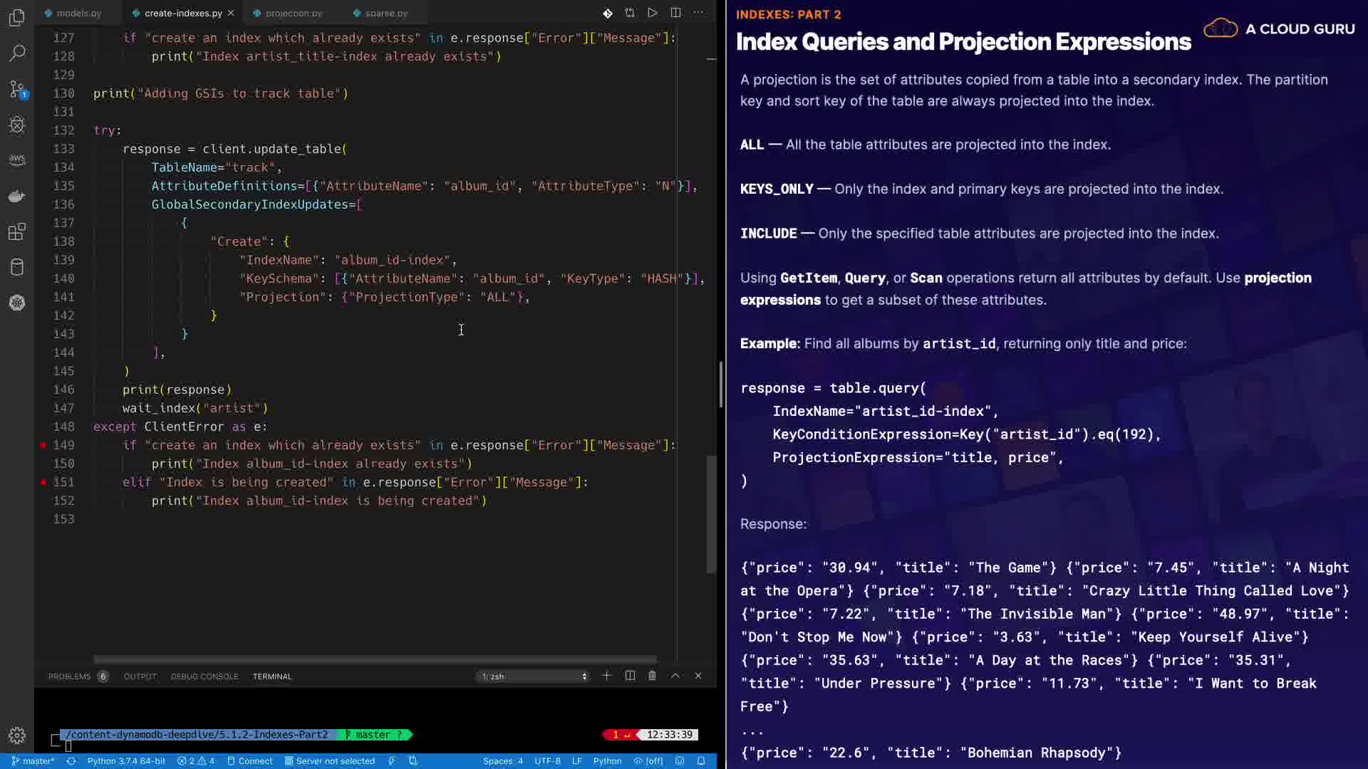This screenshot has height=769, width=1368.
Task: Switch to the PROBLEMS panel tab
Action: [70, 676]
